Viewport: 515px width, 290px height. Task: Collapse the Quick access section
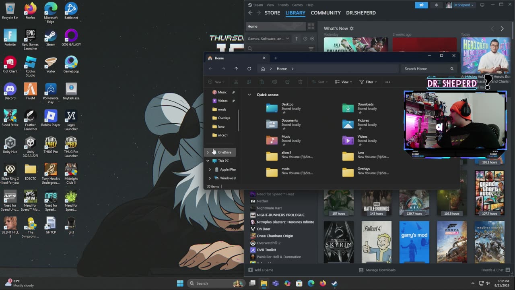tap(249, 95)
